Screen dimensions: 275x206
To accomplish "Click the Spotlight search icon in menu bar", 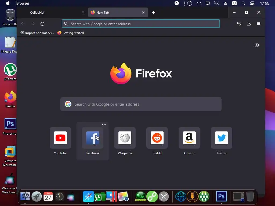I will coord(243,3).
